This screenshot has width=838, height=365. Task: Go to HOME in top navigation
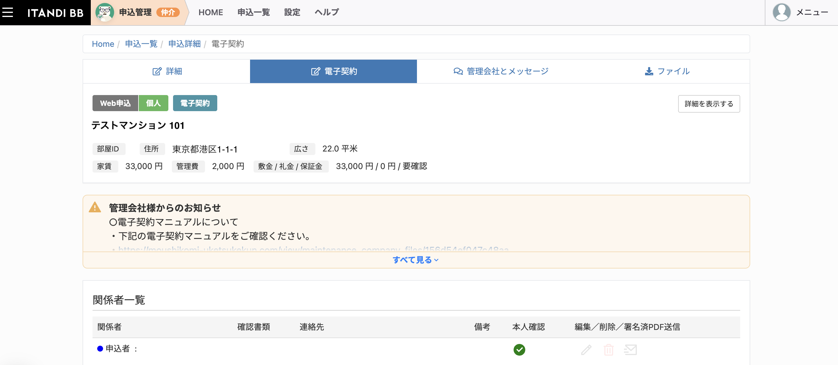click(x=211, y=12)
